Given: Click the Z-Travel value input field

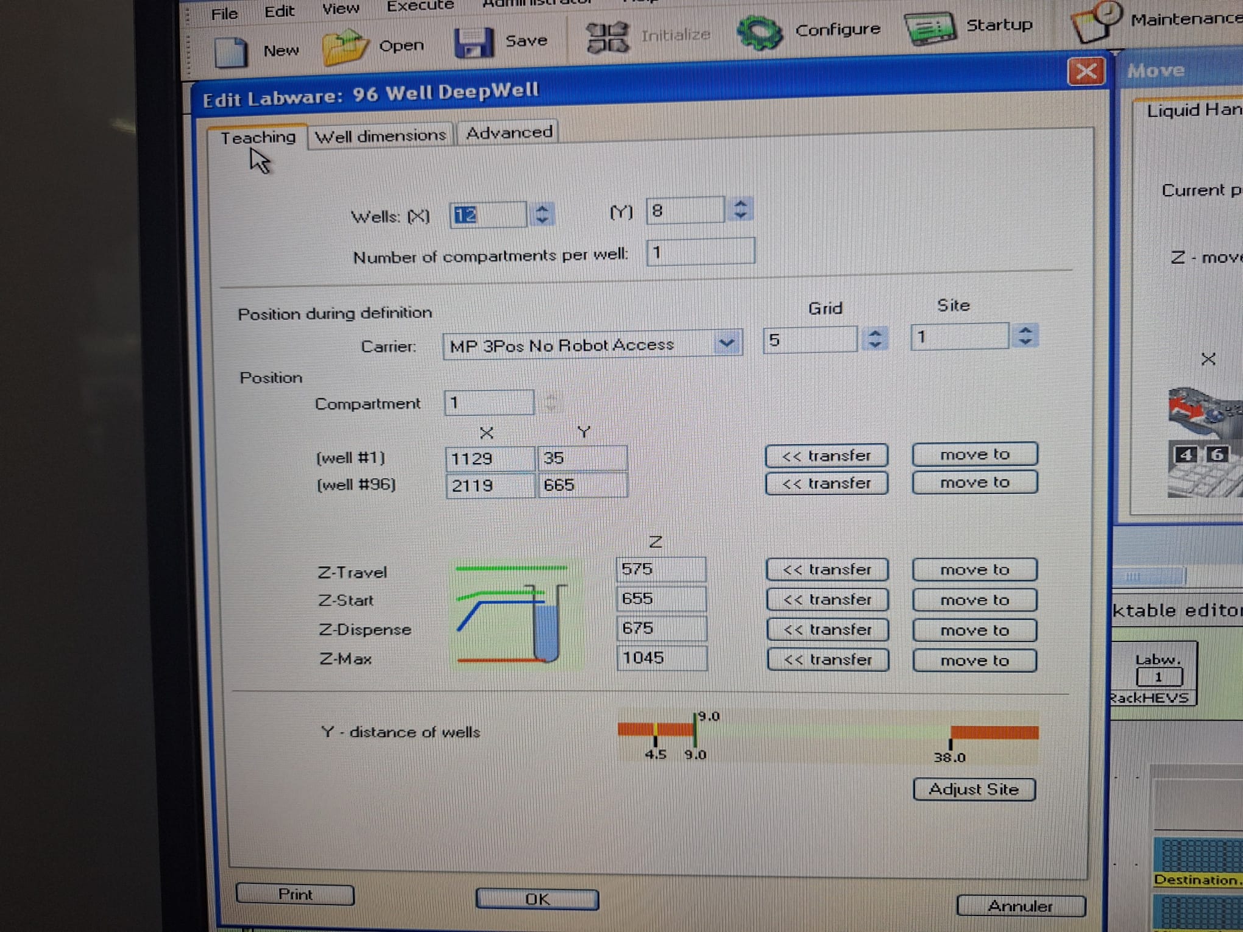Looking at the screenshot, I should point(660,570).
